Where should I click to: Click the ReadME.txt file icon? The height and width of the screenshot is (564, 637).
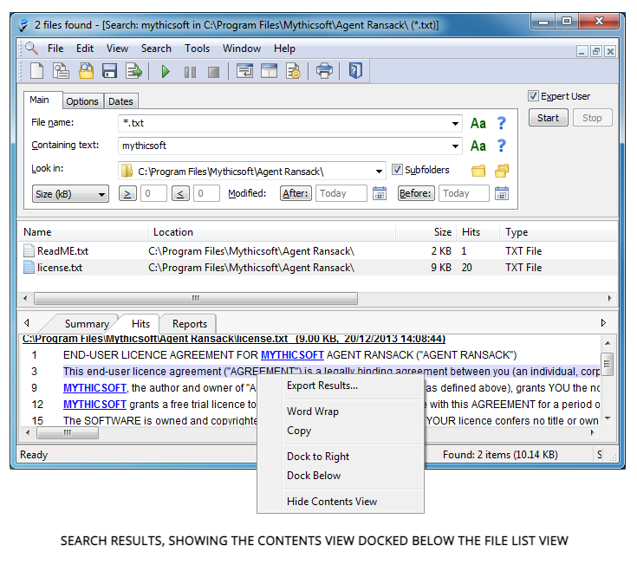coord(29,250)
